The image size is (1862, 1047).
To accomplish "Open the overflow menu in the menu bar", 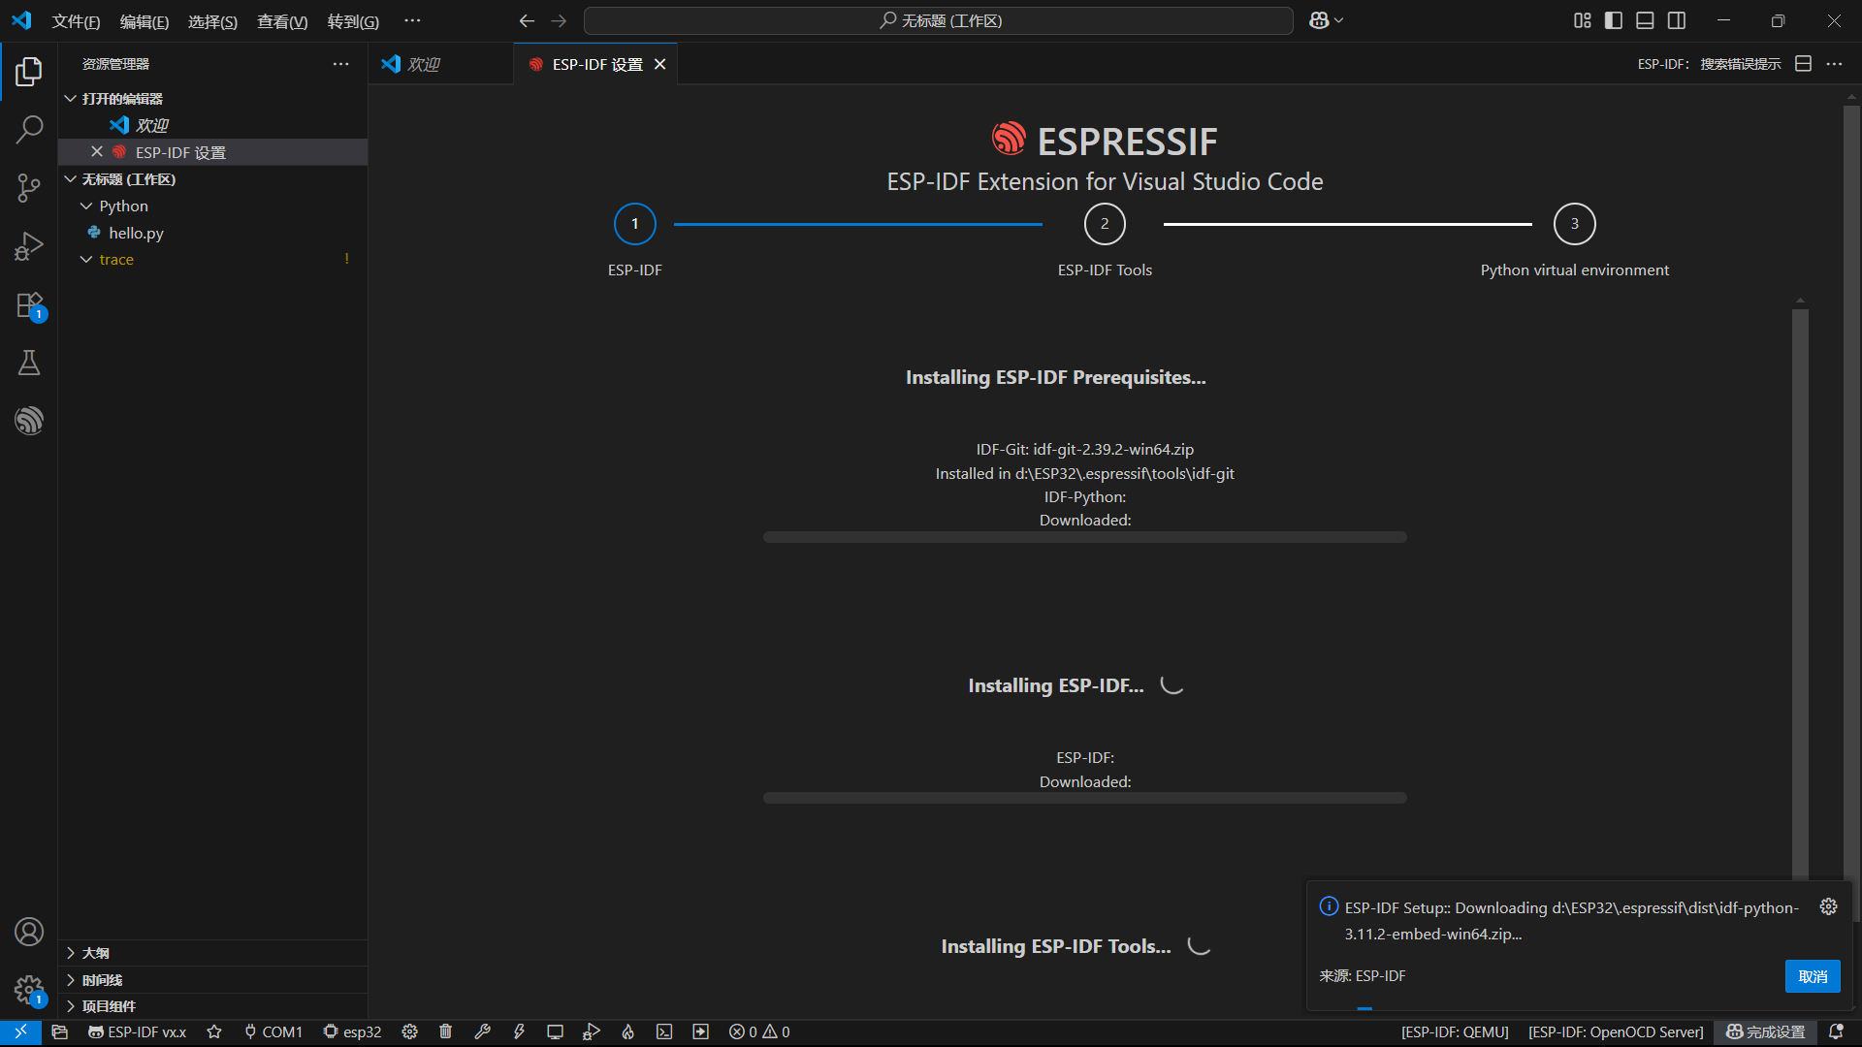I will (412, 20).
